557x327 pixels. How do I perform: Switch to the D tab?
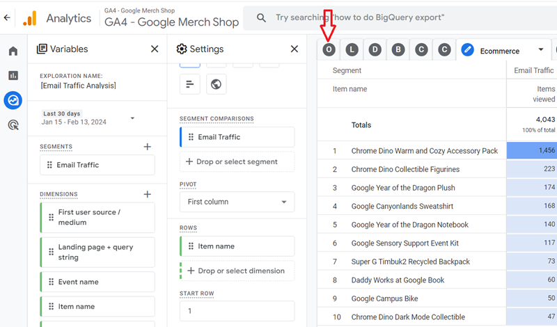[x=375, y=49]
